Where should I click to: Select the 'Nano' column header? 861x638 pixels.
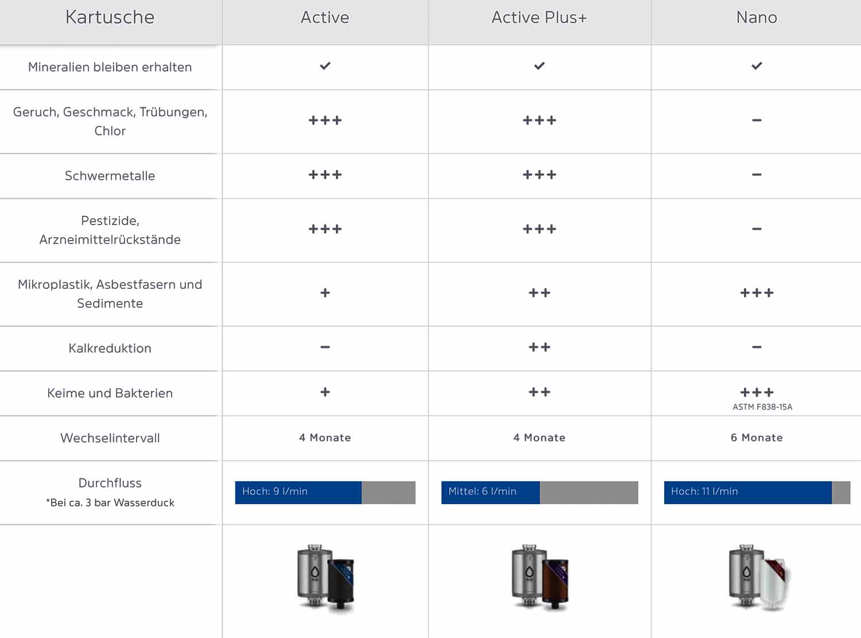(x=757, y=18)
